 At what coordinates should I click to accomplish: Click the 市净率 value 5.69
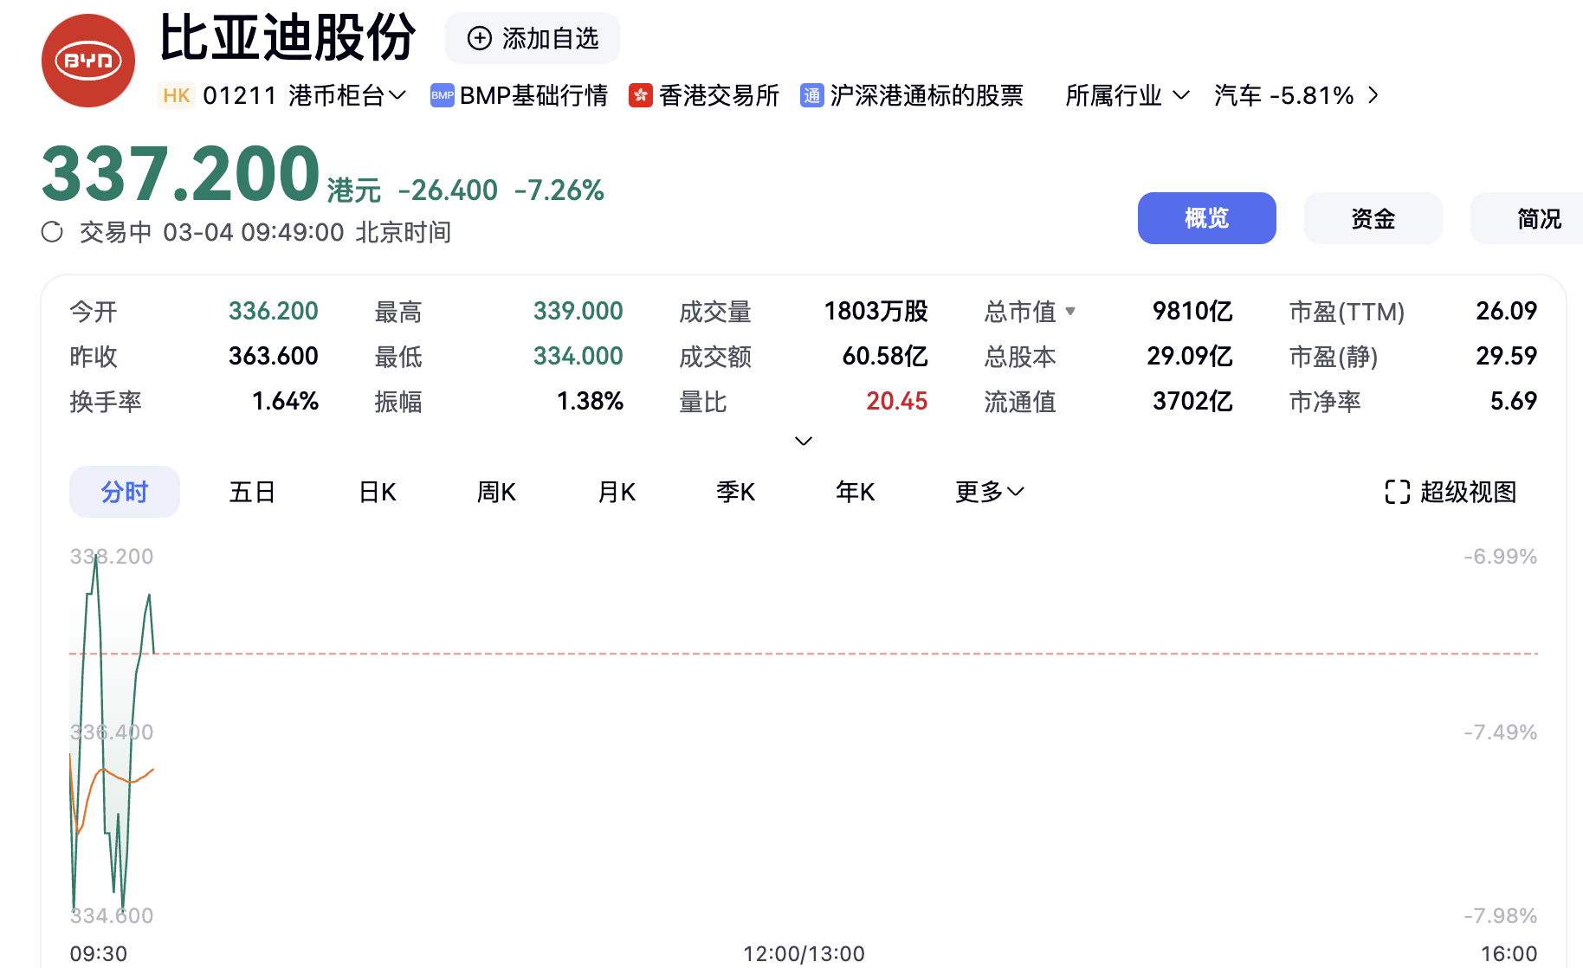click(1514, 401)
